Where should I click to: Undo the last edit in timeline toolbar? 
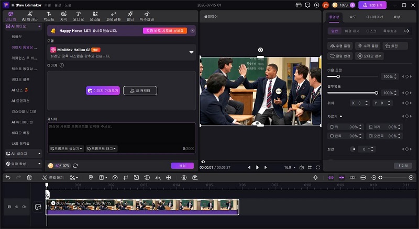(8, 177)
